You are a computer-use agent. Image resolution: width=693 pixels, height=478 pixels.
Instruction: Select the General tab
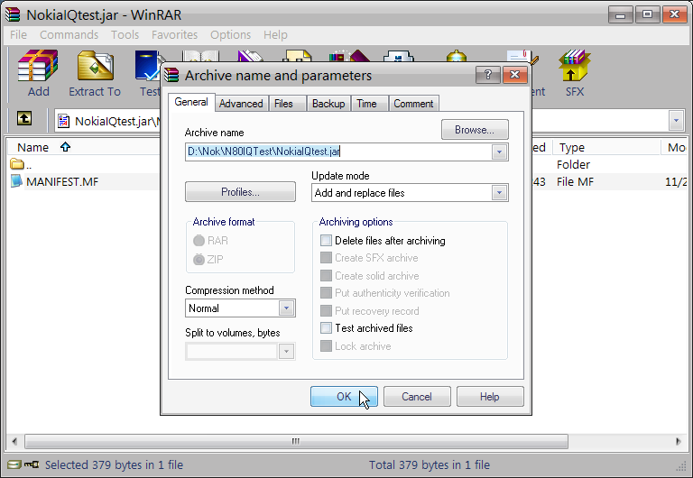pos(191,102)
